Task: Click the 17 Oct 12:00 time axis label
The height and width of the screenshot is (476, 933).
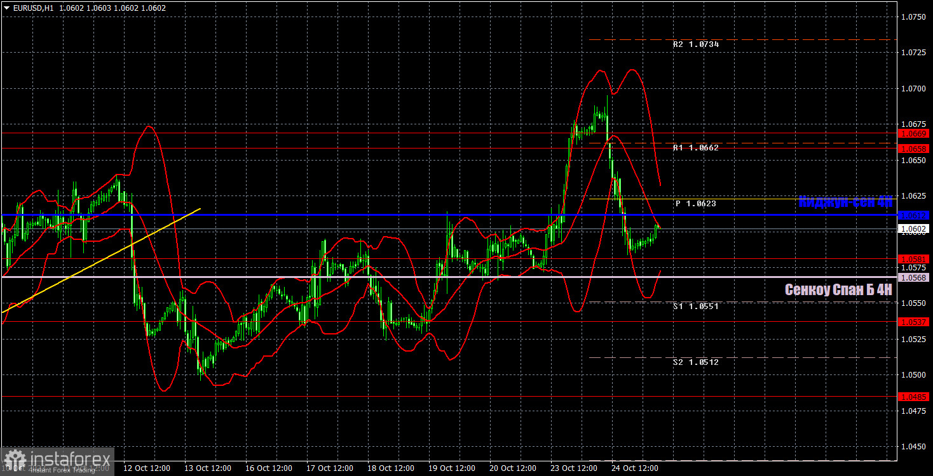Action: (x=330, y=468)
